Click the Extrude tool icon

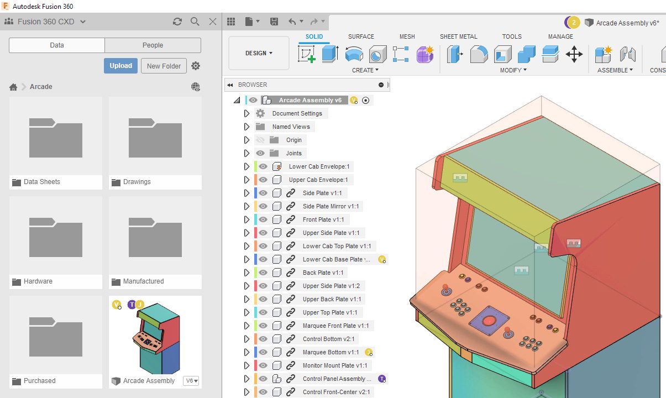[x=330, y=54]
